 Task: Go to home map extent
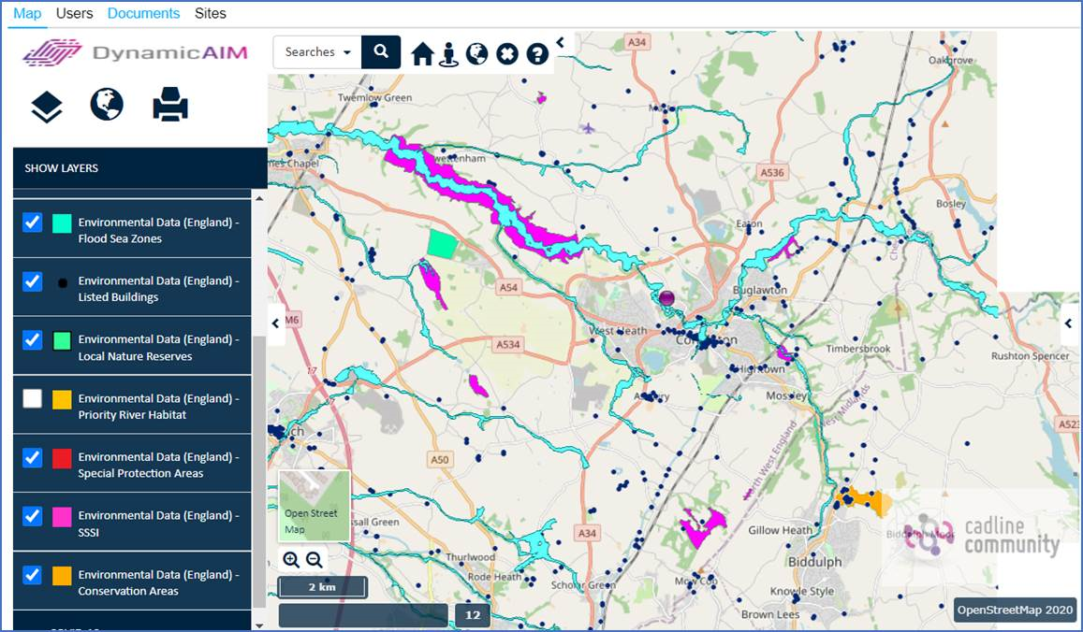click(x=422, y=54)
